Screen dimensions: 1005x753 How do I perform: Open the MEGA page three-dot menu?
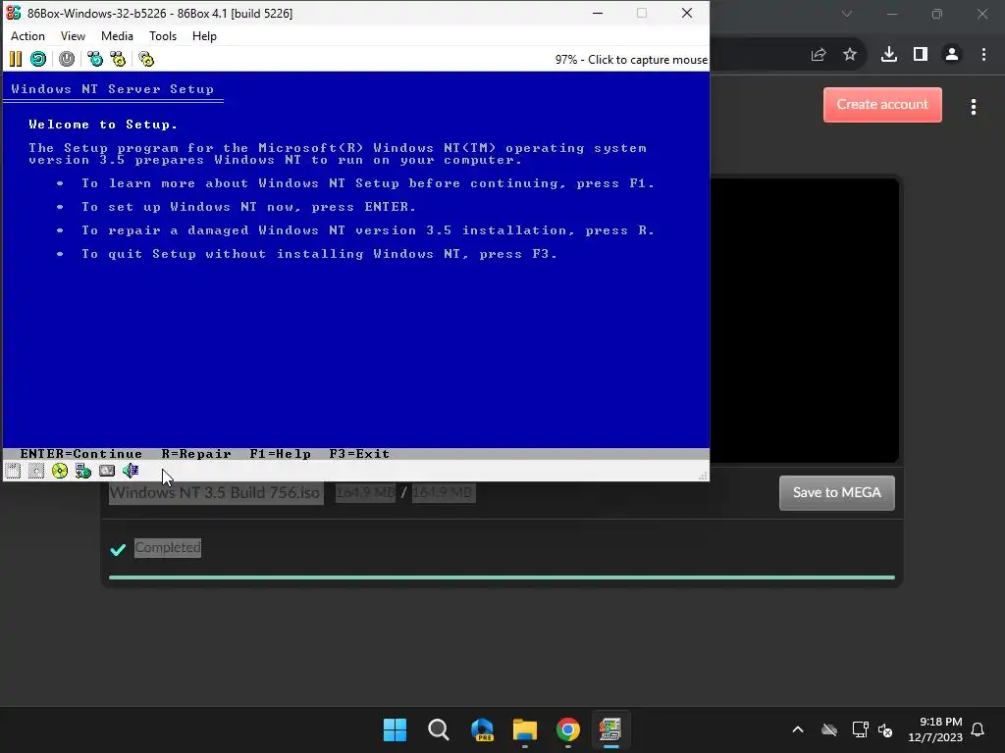point(974,107)
